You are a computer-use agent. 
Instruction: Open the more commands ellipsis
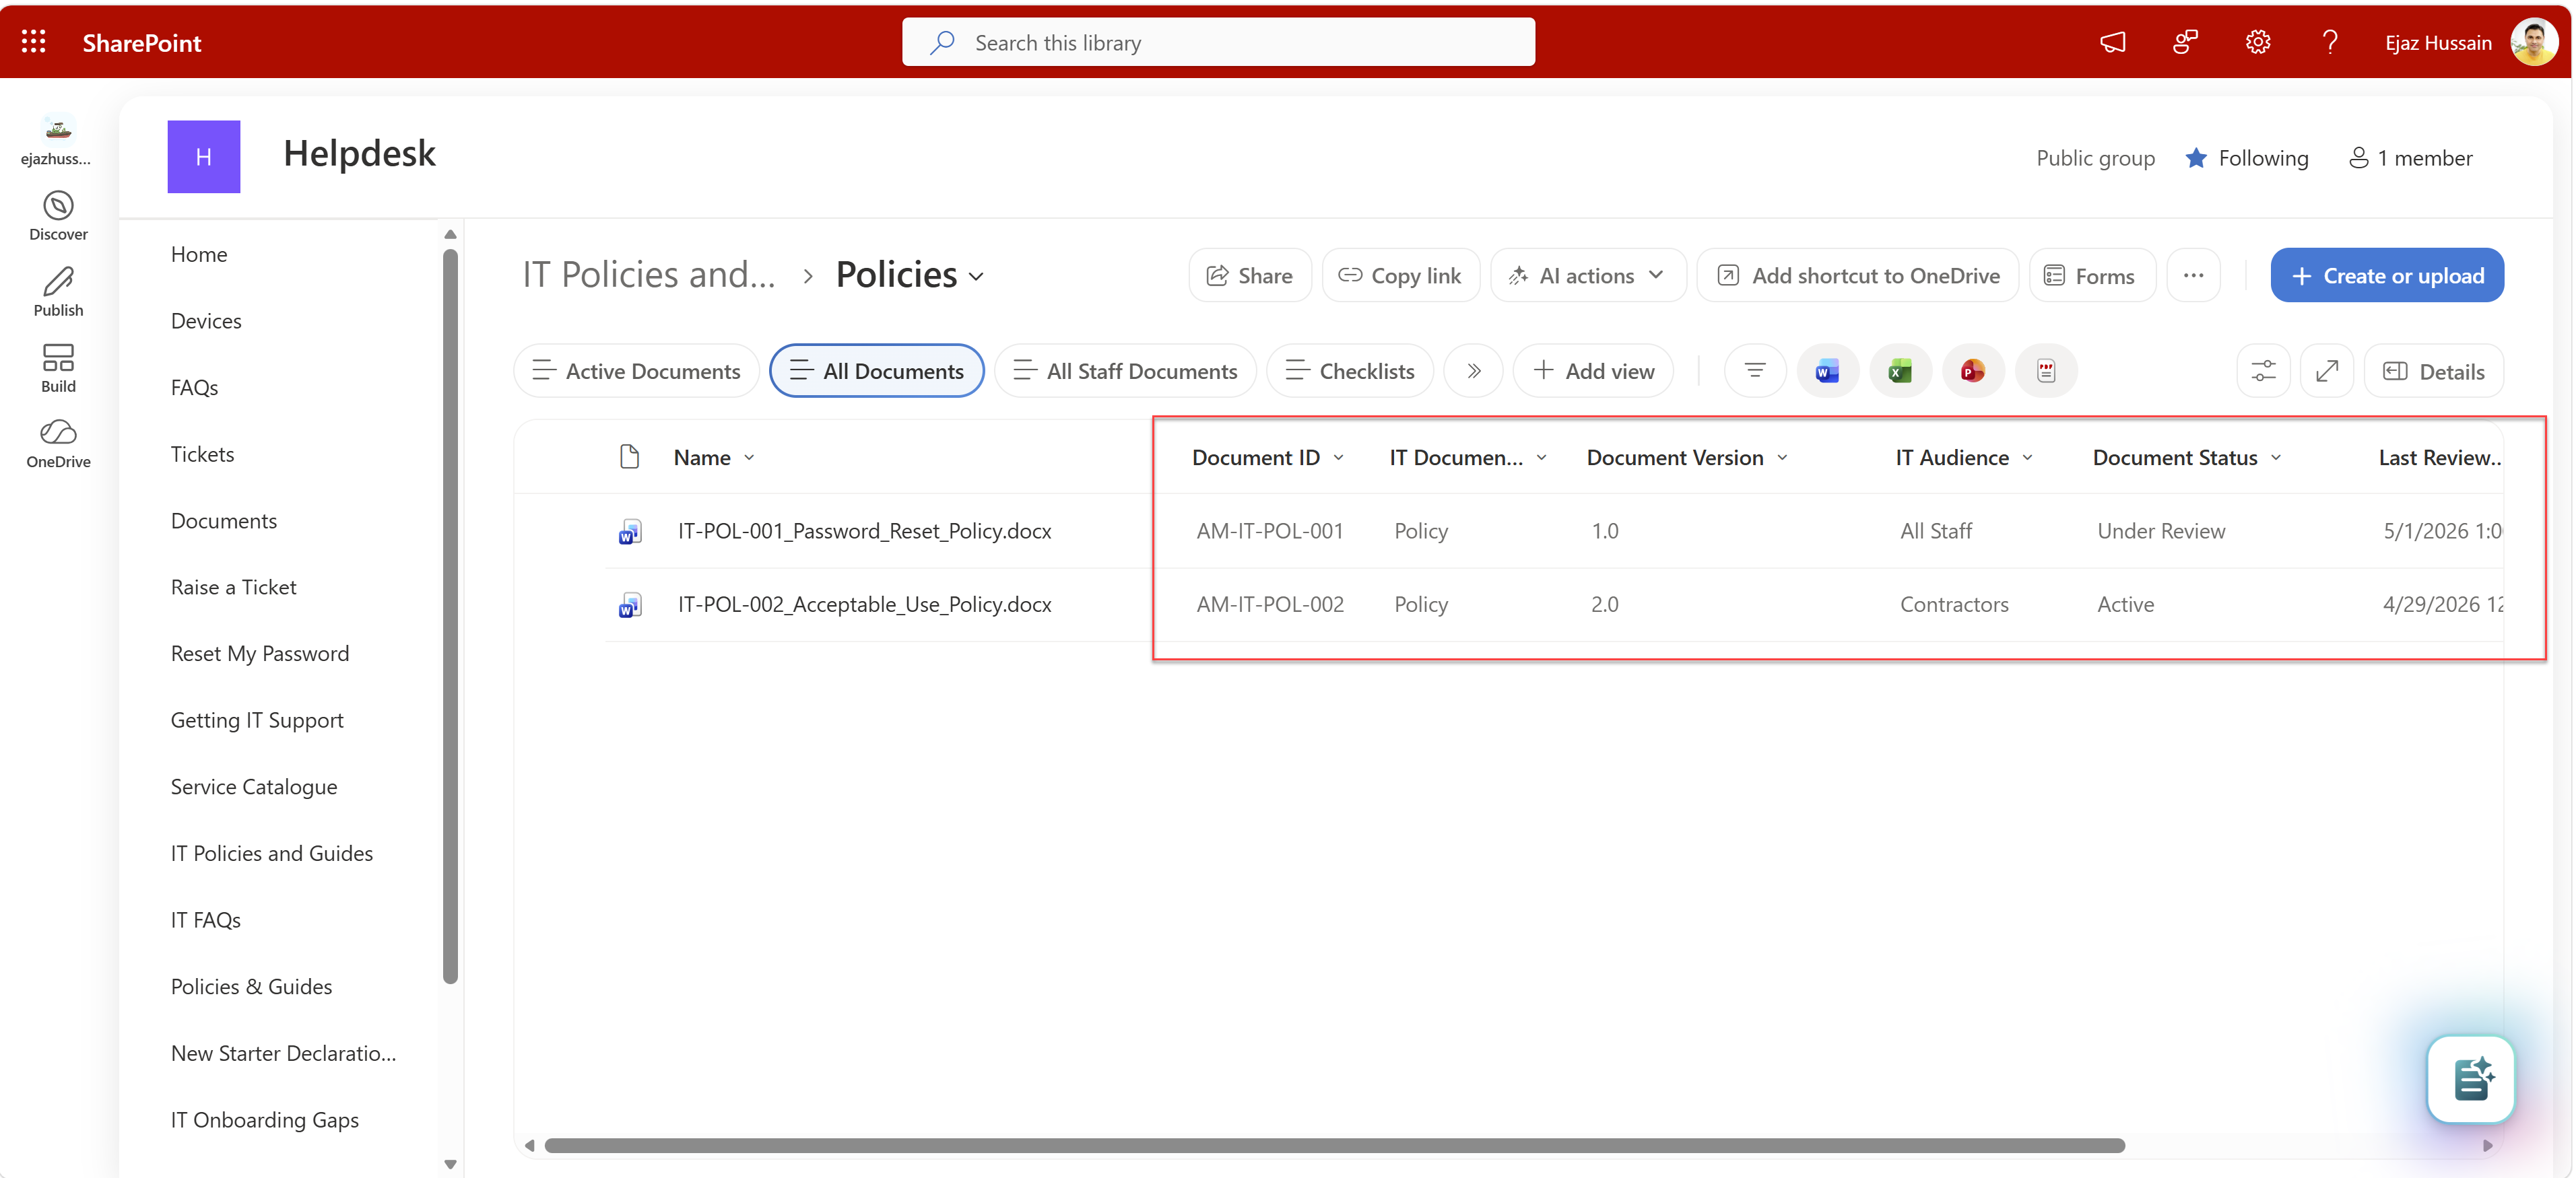pyautogui.click(x=2193, y=275)
